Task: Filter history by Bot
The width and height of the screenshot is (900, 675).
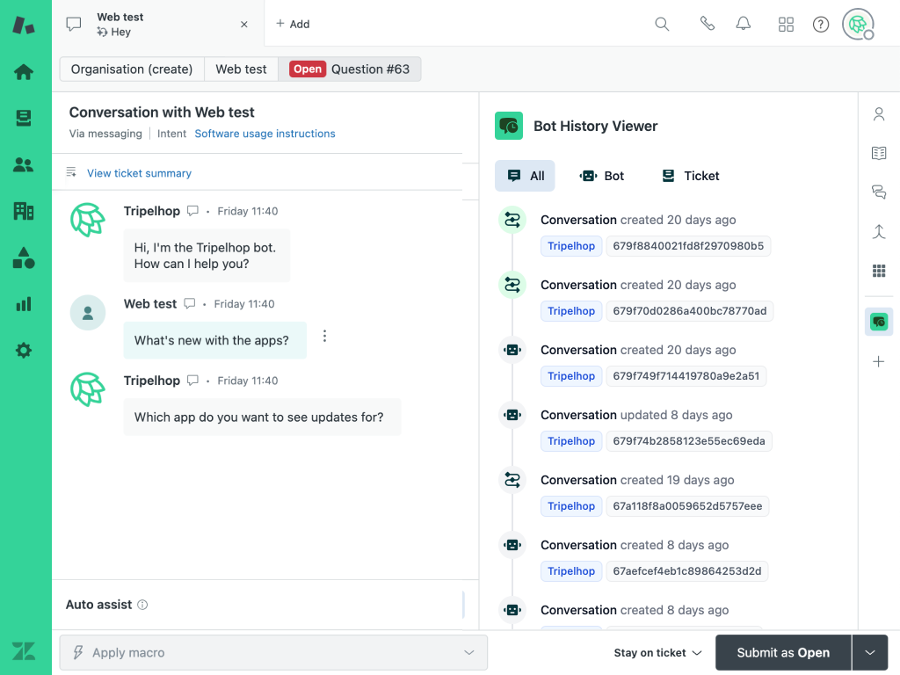Action: 602,176
